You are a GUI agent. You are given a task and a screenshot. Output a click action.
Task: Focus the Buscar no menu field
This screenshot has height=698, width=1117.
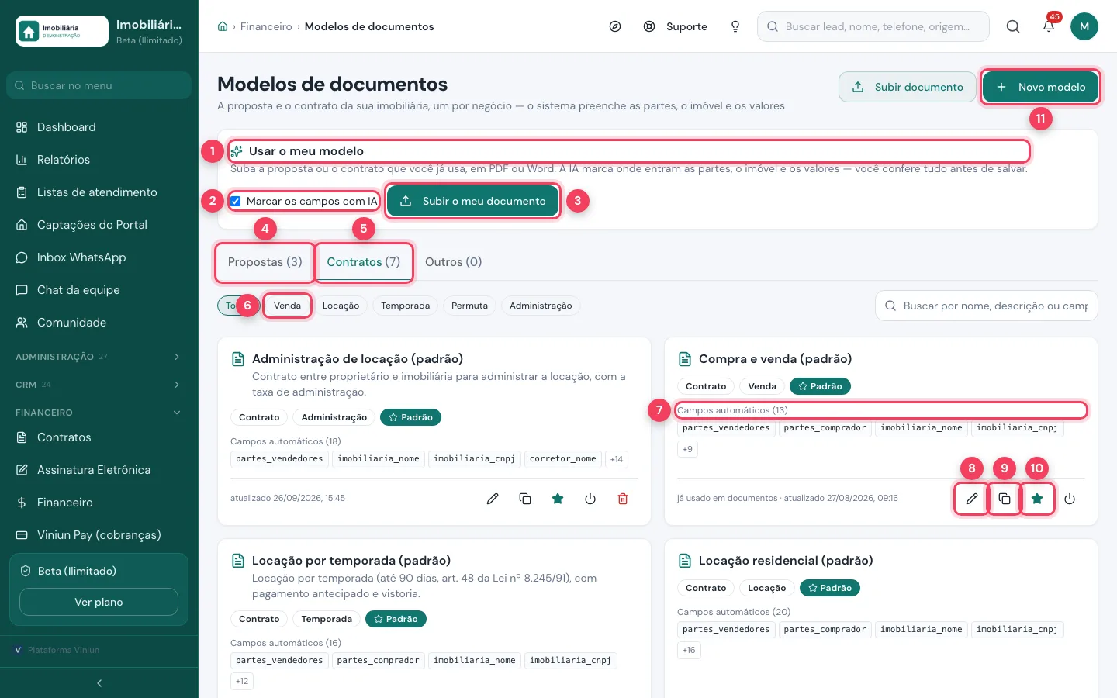[99, 85]
